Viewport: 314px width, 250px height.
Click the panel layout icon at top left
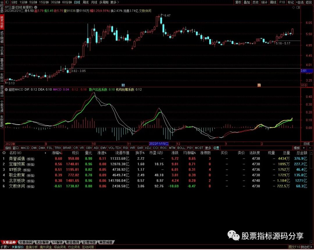point(7,2)
